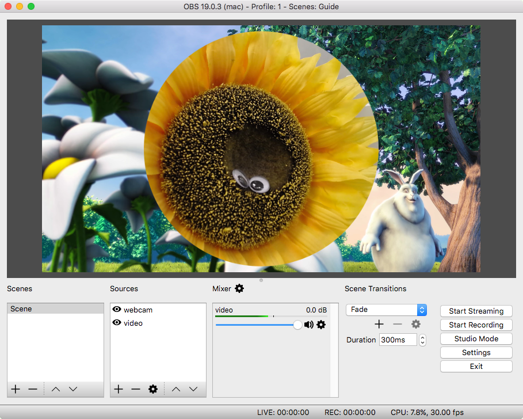Image resolution: width=523 pixels, height=419 pixels.
Task: Enable Studio Mode
Action: (476, 338)
